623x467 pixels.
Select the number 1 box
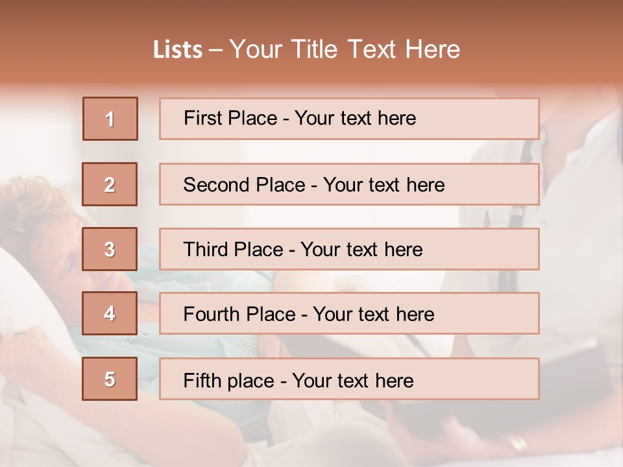pyautogui.click(x=110, y=119)
